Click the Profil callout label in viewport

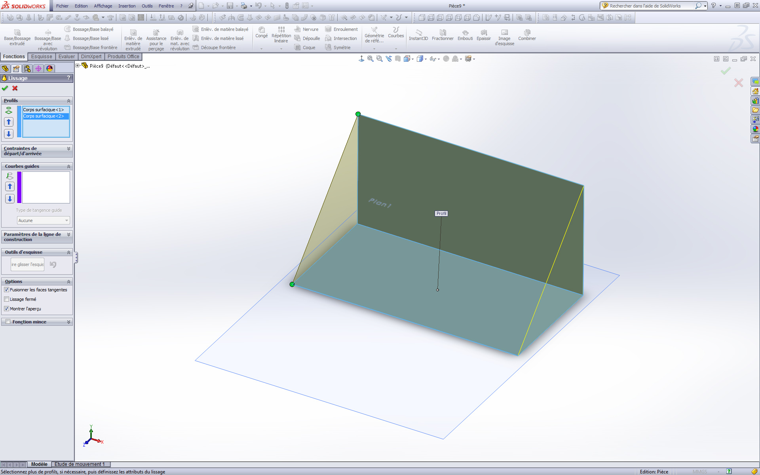pos(441,213)
